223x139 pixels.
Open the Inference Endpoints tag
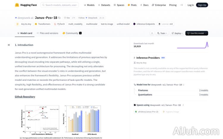[144, 24]
